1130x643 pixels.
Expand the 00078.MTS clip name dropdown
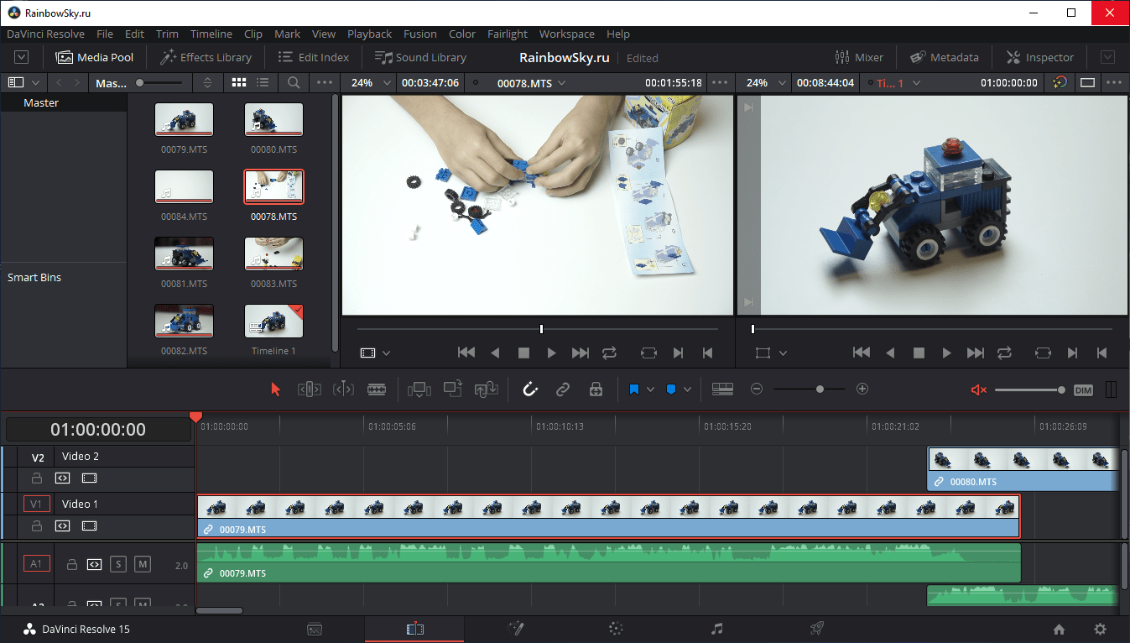pos(561,83)
